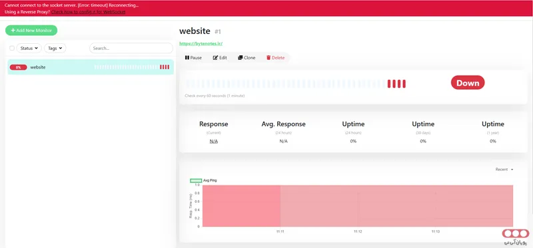
Task: Click the 11:12 chart time label
Action: coord(358,232)
